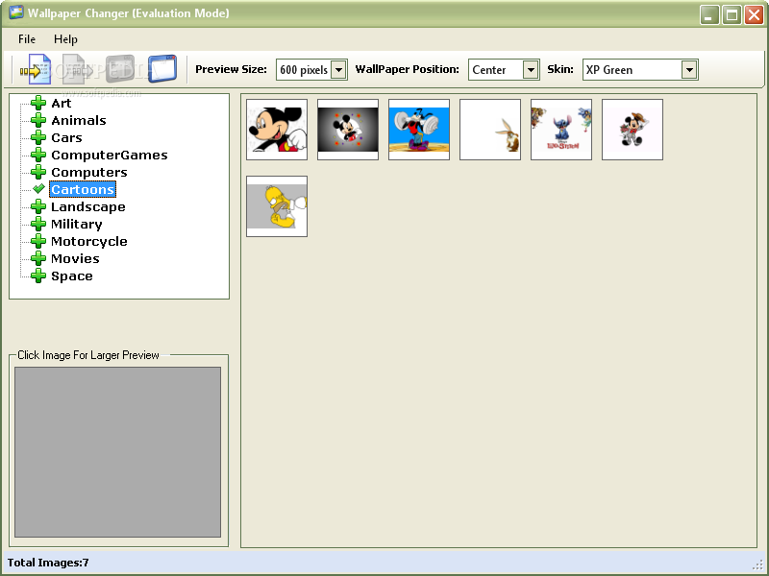Select the Lilo & Stitch thumbnail
This screenshot has height=576, width=769.
pos(561,130)
